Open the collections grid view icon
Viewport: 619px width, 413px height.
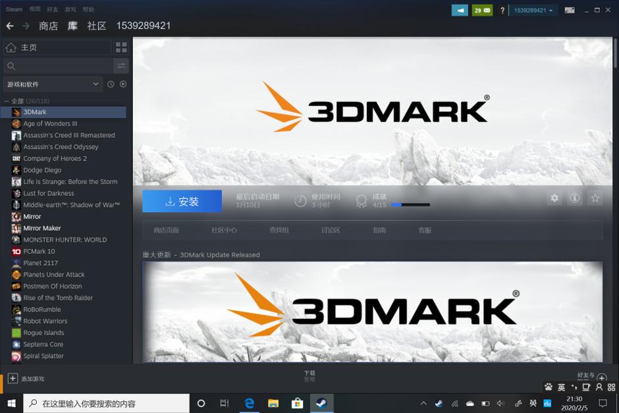click(121, 47)
